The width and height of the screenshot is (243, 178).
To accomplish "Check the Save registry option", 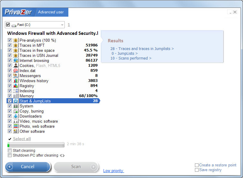I will 197,170.
